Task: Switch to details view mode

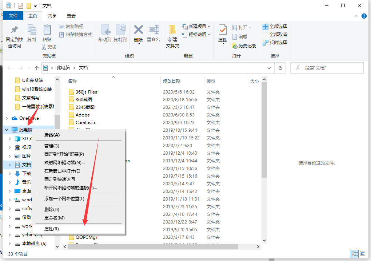Action: 354,254
